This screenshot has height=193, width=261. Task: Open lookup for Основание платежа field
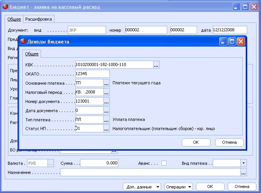pos(107,83)
